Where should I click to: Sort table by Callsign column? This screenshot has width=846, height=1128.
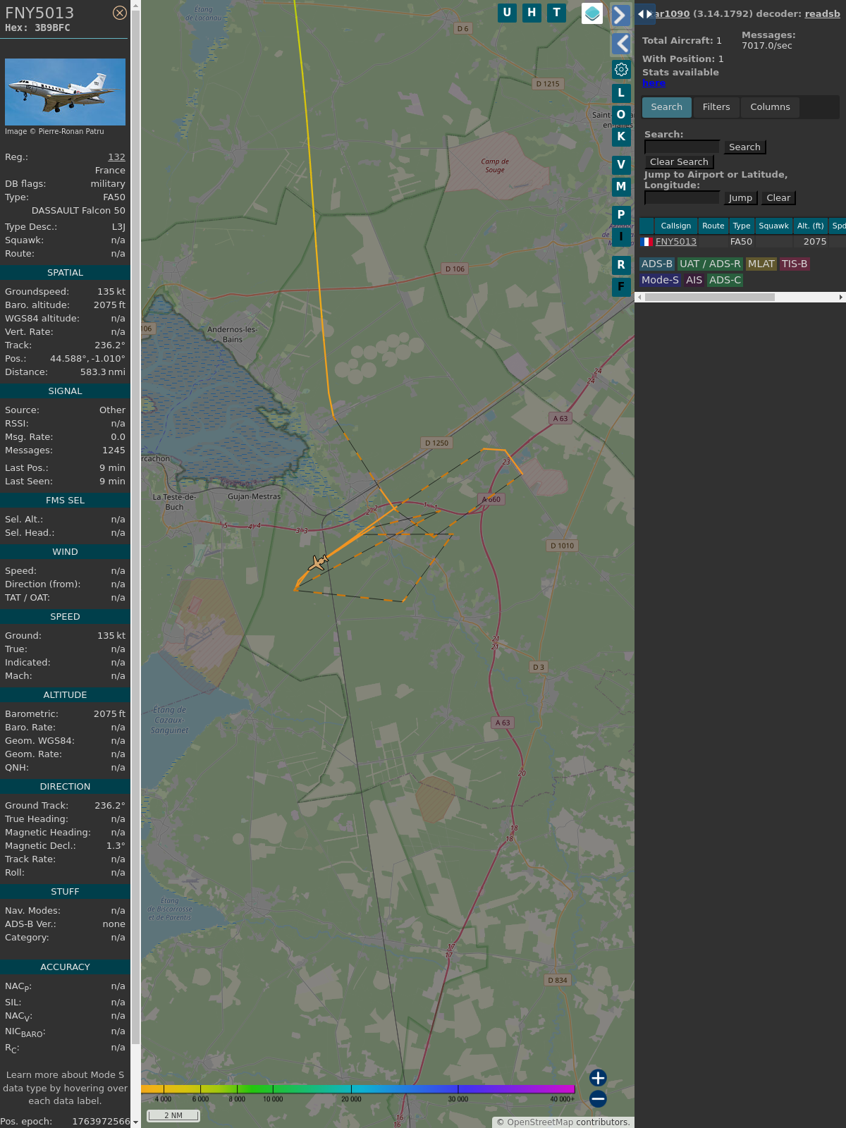click(x=675, y=226)
